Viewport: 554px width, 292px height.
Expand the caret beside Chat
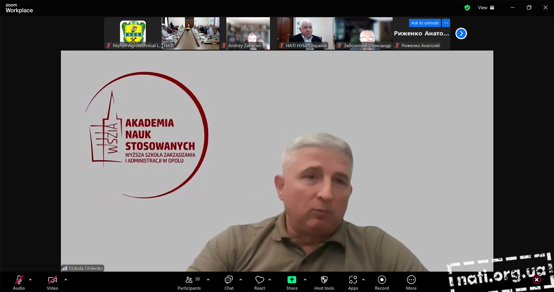coord(241,280)
